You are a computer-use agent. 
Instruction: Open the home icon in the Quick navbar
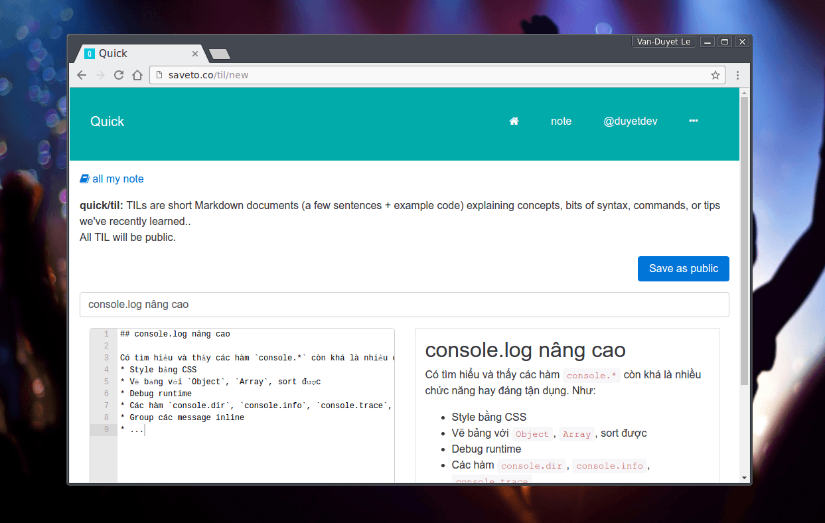tap(514, 121)
